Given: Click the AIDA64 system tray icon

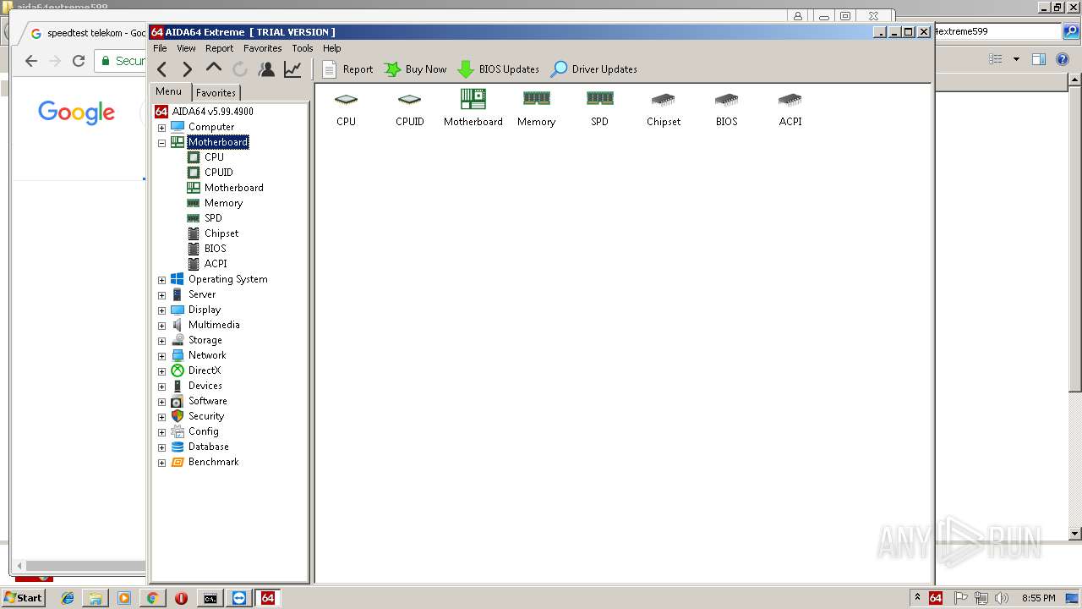Looking at the screenshot, I should coord(936,598).
